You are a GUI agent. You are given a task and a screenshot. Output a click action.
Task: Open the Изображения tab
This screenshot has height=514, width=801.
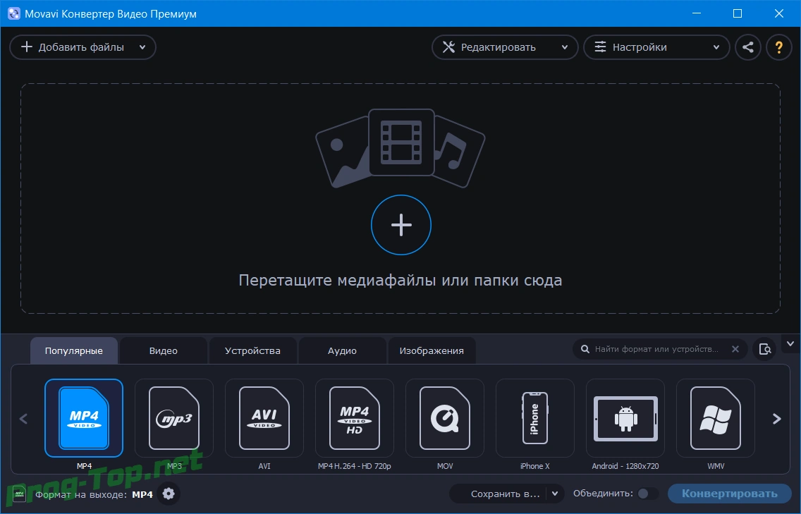coord(432,350)
